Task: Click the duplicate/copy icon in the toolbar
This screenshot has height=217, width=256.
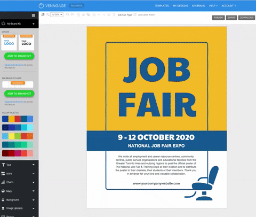Action: coord(88,14)
